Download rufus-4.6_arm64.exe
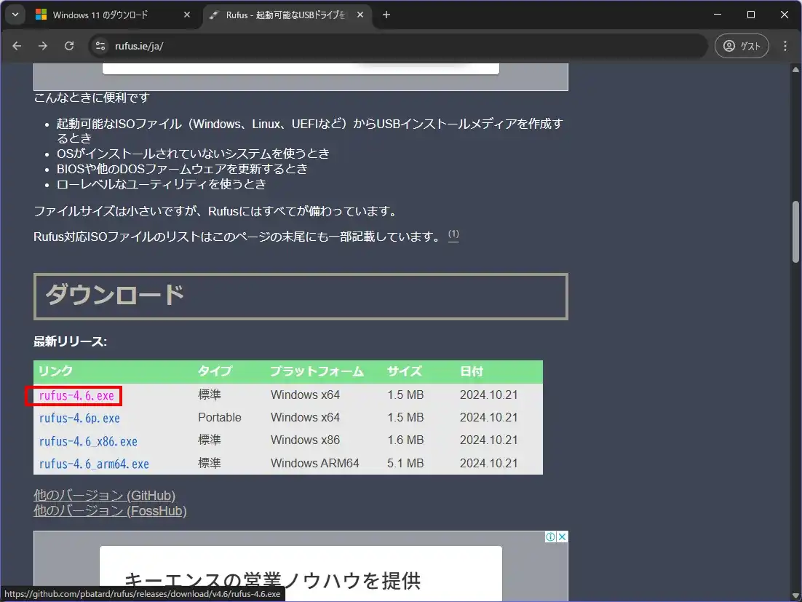This screenshot has height=602, width=802. (x=94, y=464)
